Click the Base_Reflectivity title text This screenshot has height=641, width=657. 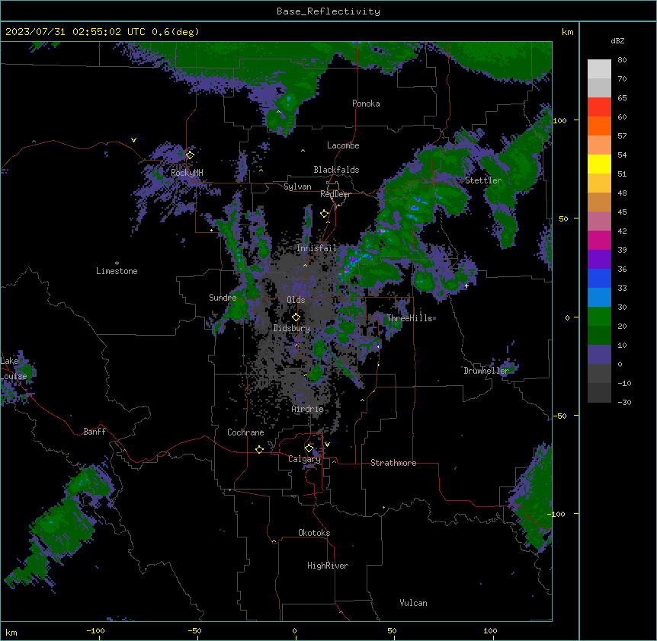(328, 11)
